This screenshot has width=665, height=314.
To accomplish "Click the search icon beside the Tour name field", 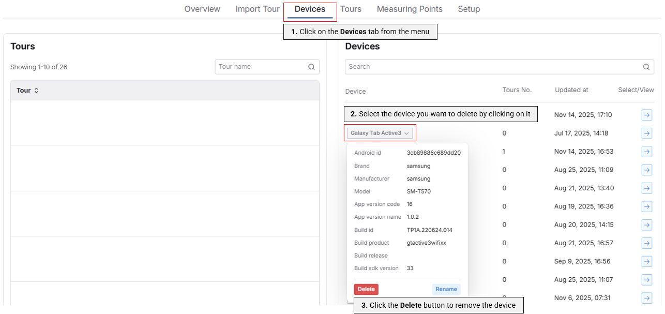I will tap(311, 67).
